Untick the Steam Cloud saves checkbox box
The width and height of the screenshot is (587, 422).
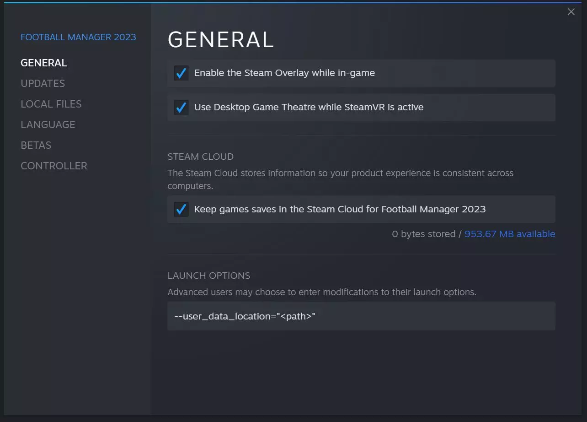click(x=181, y=209)
